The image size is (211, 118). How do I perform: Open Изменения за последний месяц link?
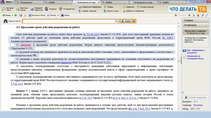pyautogui.click(x=195, y=57)
